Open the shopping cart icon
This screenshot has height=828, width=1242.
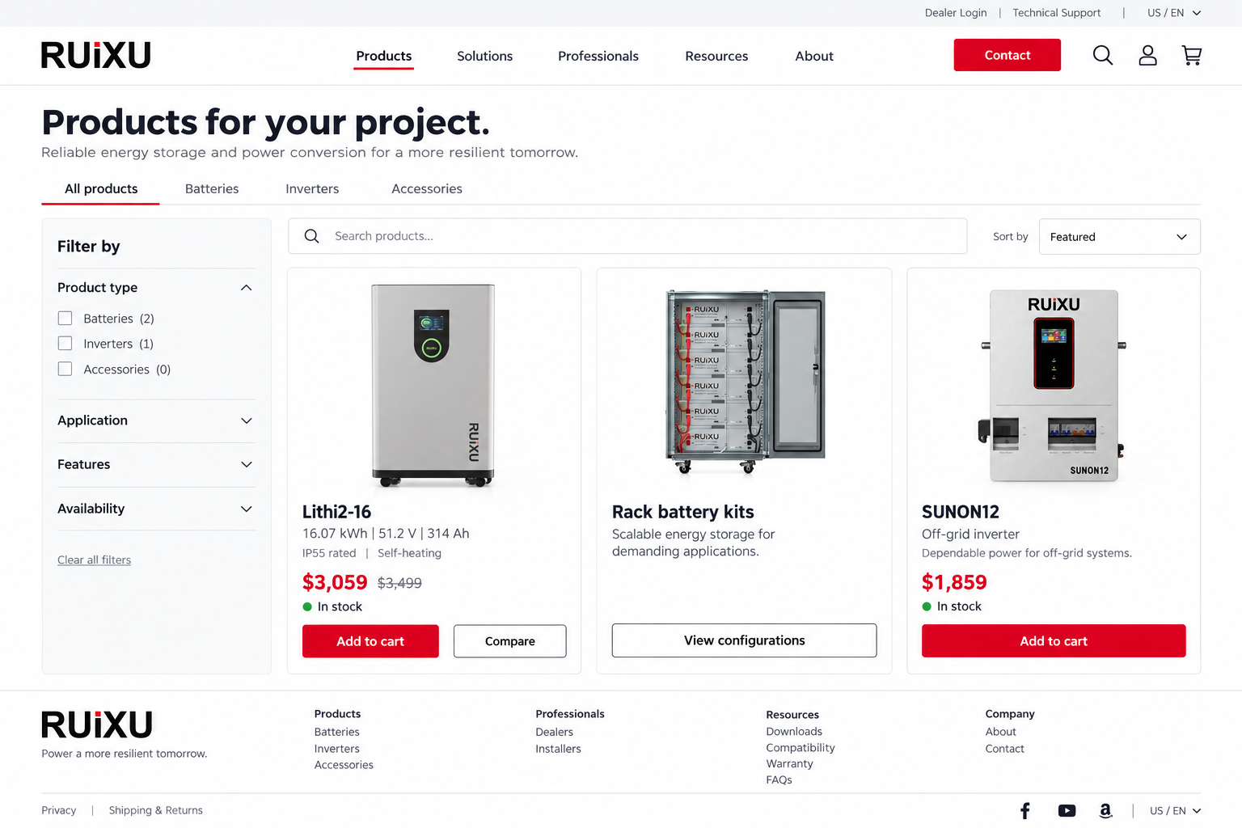click(x=1192, y=55)
